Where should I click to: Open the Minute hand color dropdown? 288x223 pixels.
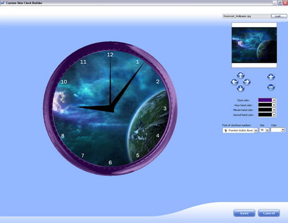pos(274,110)
